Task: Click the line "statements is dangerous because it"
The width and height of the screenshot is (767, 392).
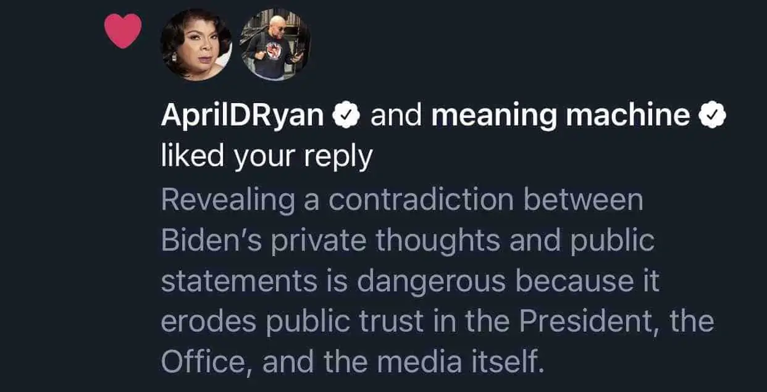Action: tap(410, 281)
